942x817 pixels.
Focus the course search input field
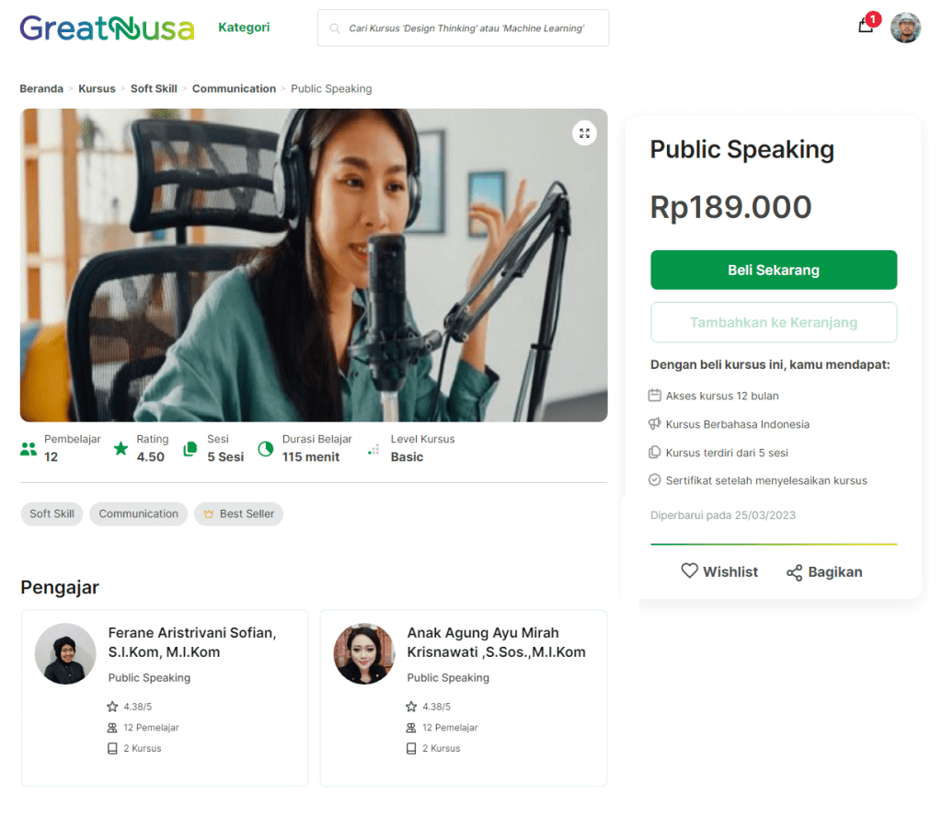click(463, 29)
